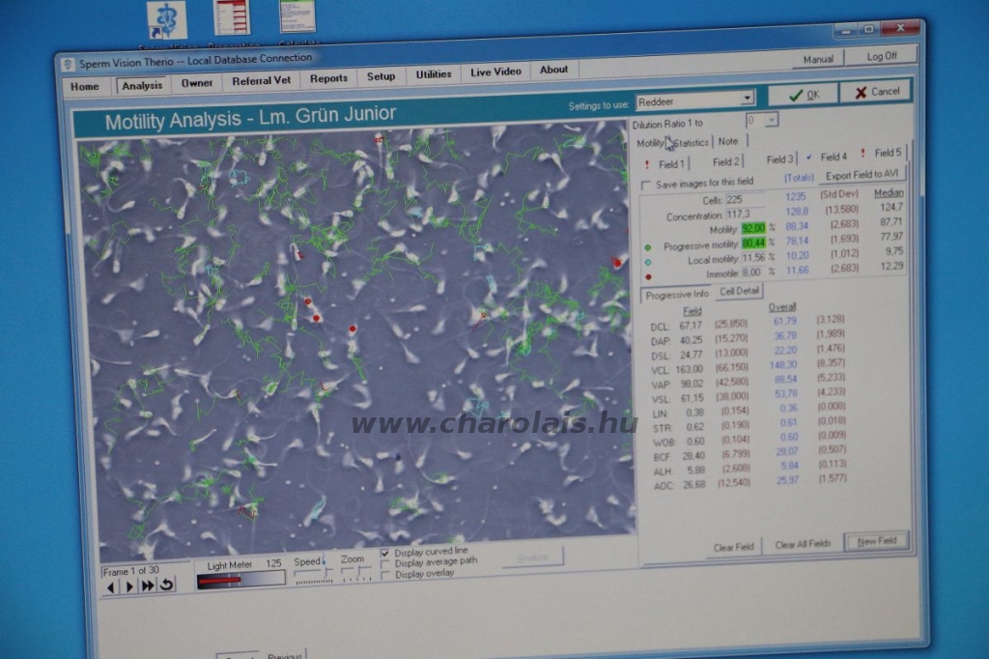Click Export Field to AVI button

[862, 176]
